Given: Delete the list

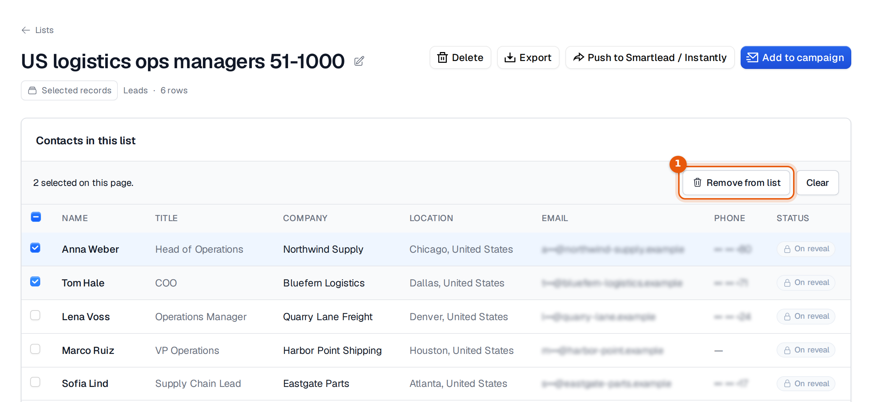Looking at the screenshot, I should tap(460, 57).
